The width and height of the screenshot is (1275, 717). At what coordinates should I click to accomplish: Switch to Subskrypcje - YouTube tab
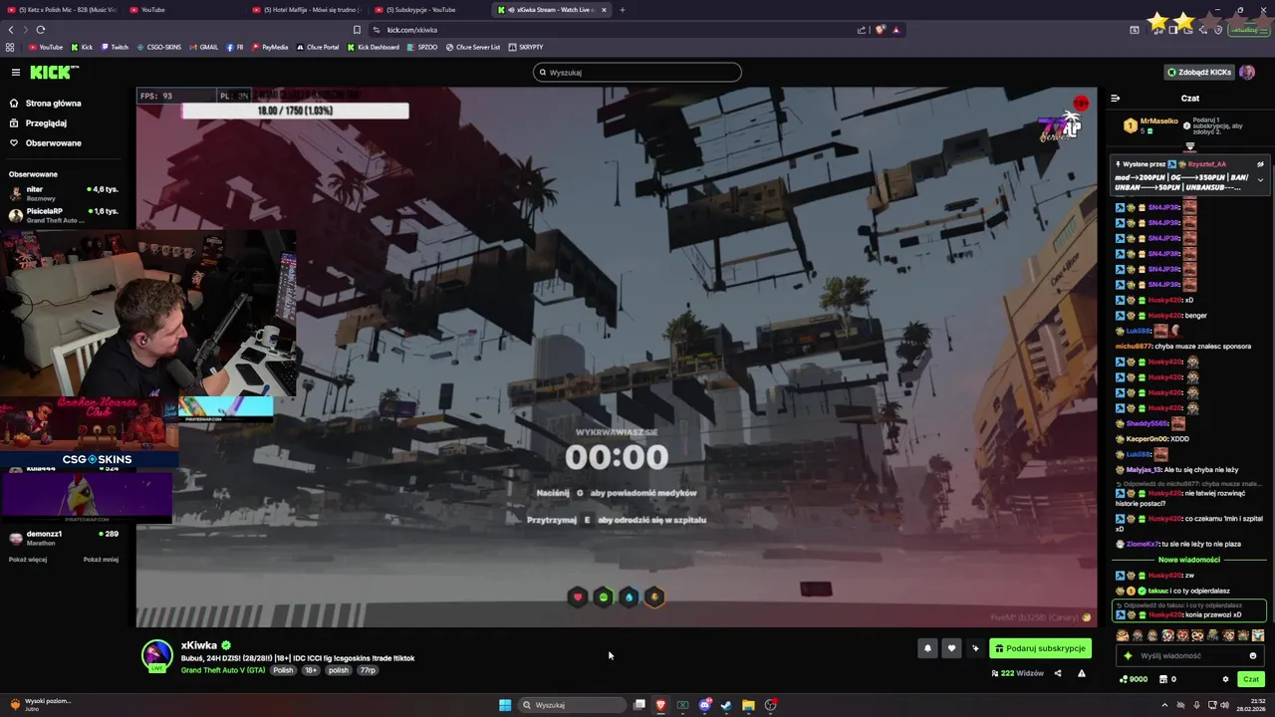coord(427,10)
